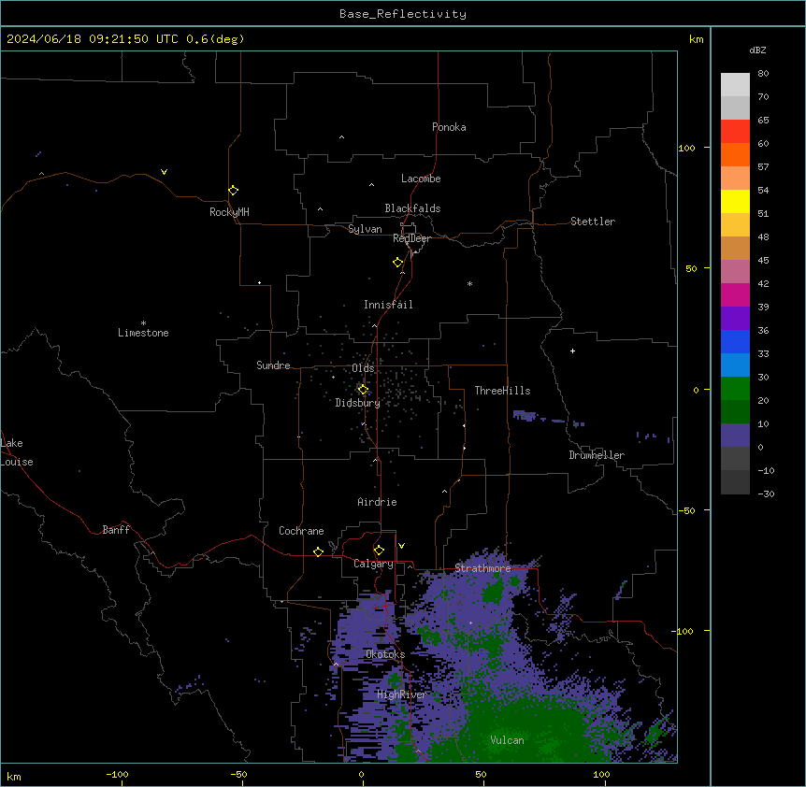The image size is (806, 787).
Task: Click the Limestone label
Action: pyautogui.click(x=143, y=333)
